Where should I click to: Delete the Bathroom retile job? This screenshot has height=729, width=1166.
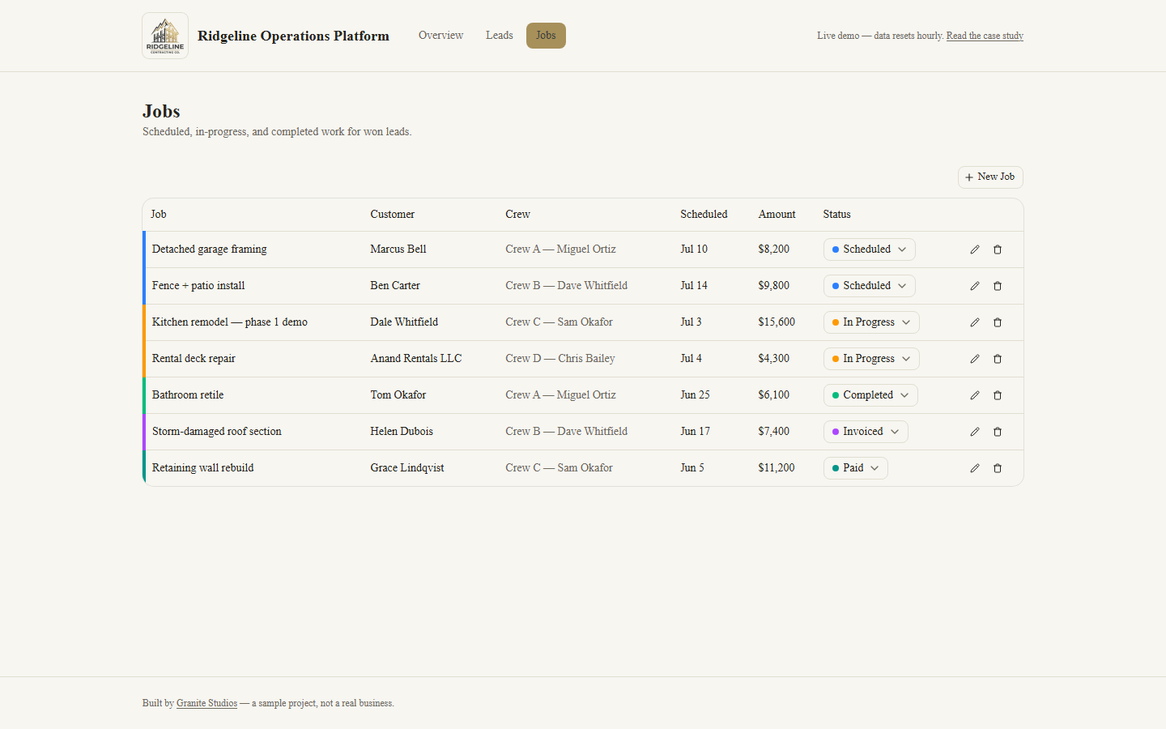pyautogui.click(x=998, y=395)
